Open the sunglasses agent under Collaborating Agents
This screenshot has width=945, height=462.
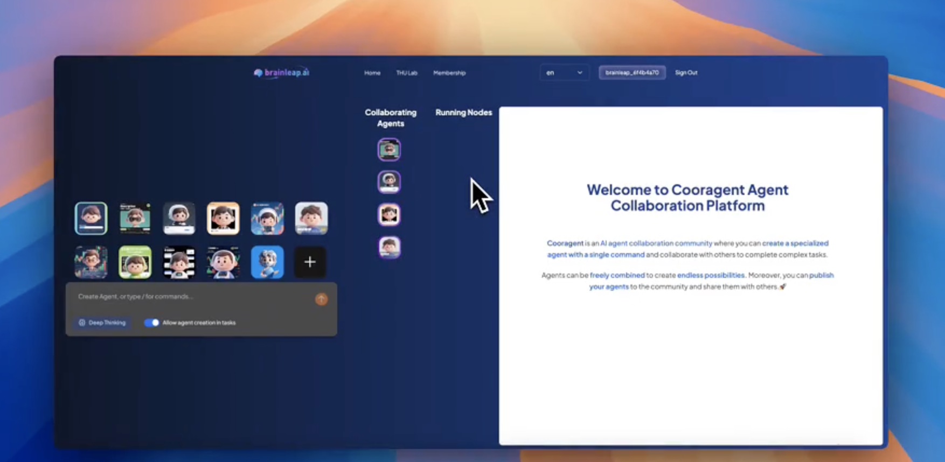tap(389, 150)
